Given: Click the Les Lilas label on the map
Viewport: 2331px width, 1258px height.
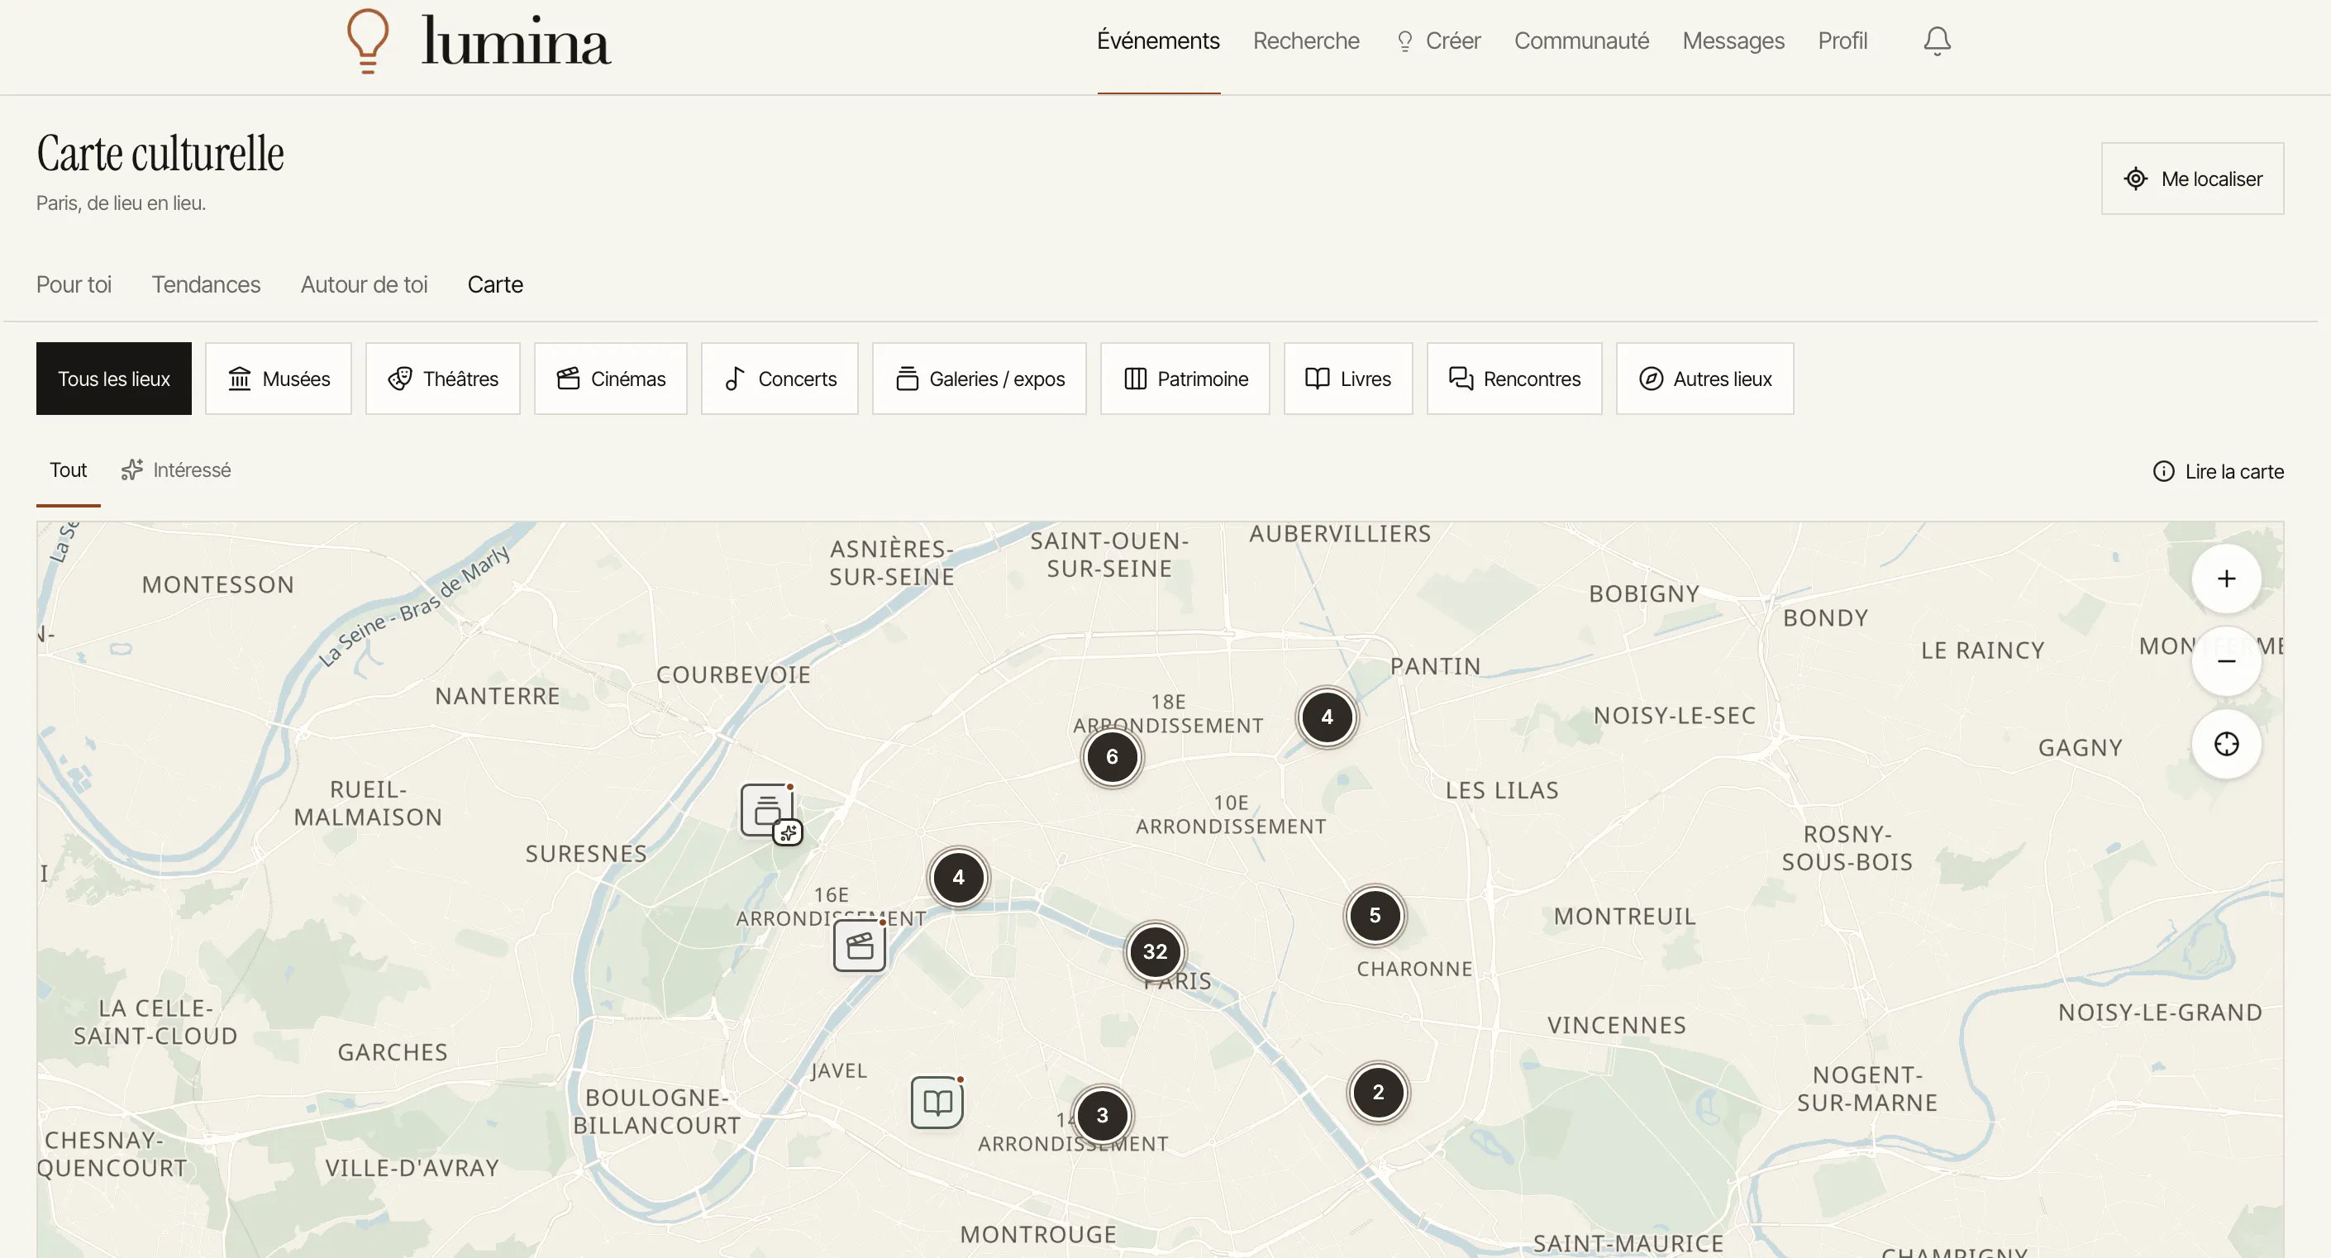Looking at the screenshot, I should pyautogui.click(x=1502, y=790).
